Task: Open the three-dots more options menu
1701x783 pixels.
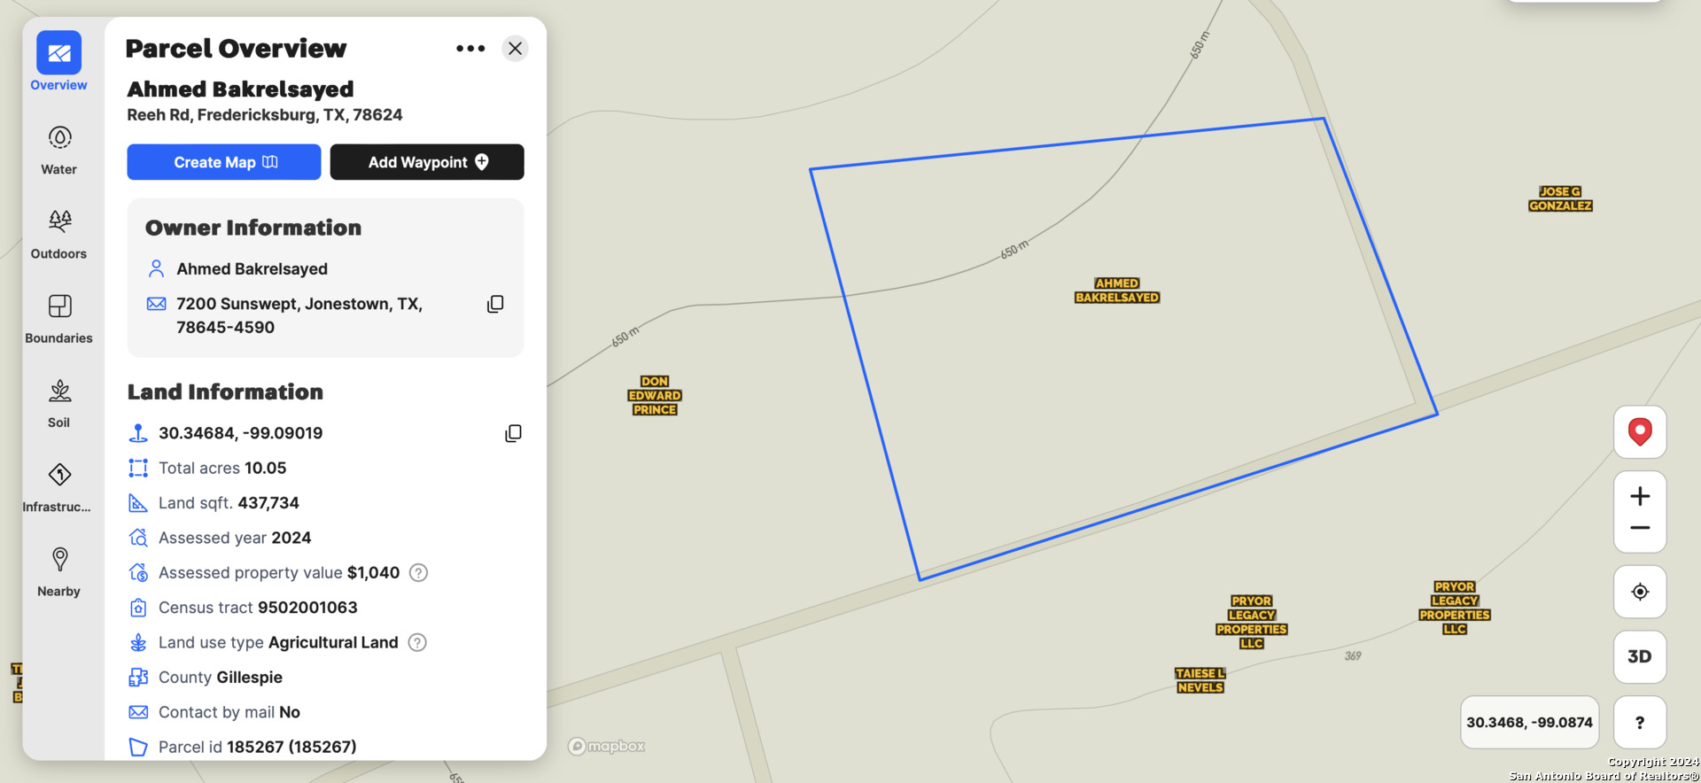Action: click(470, 48)
